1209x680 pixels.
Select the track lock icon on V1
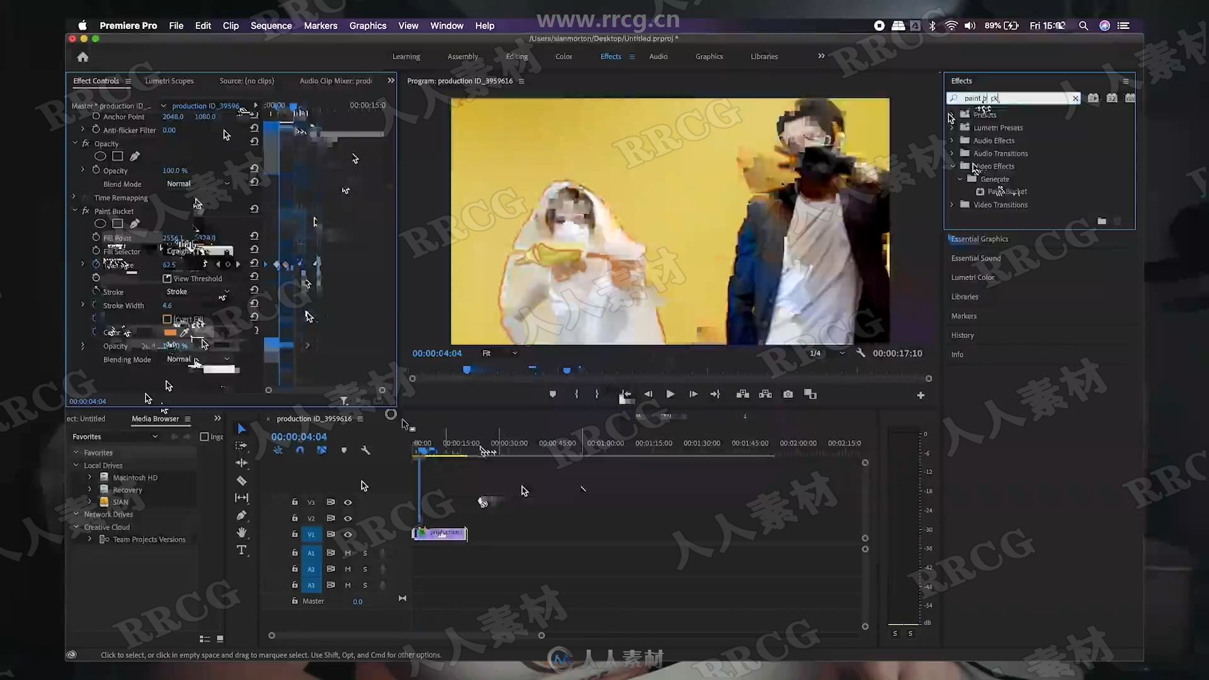[x=294, y=535]
